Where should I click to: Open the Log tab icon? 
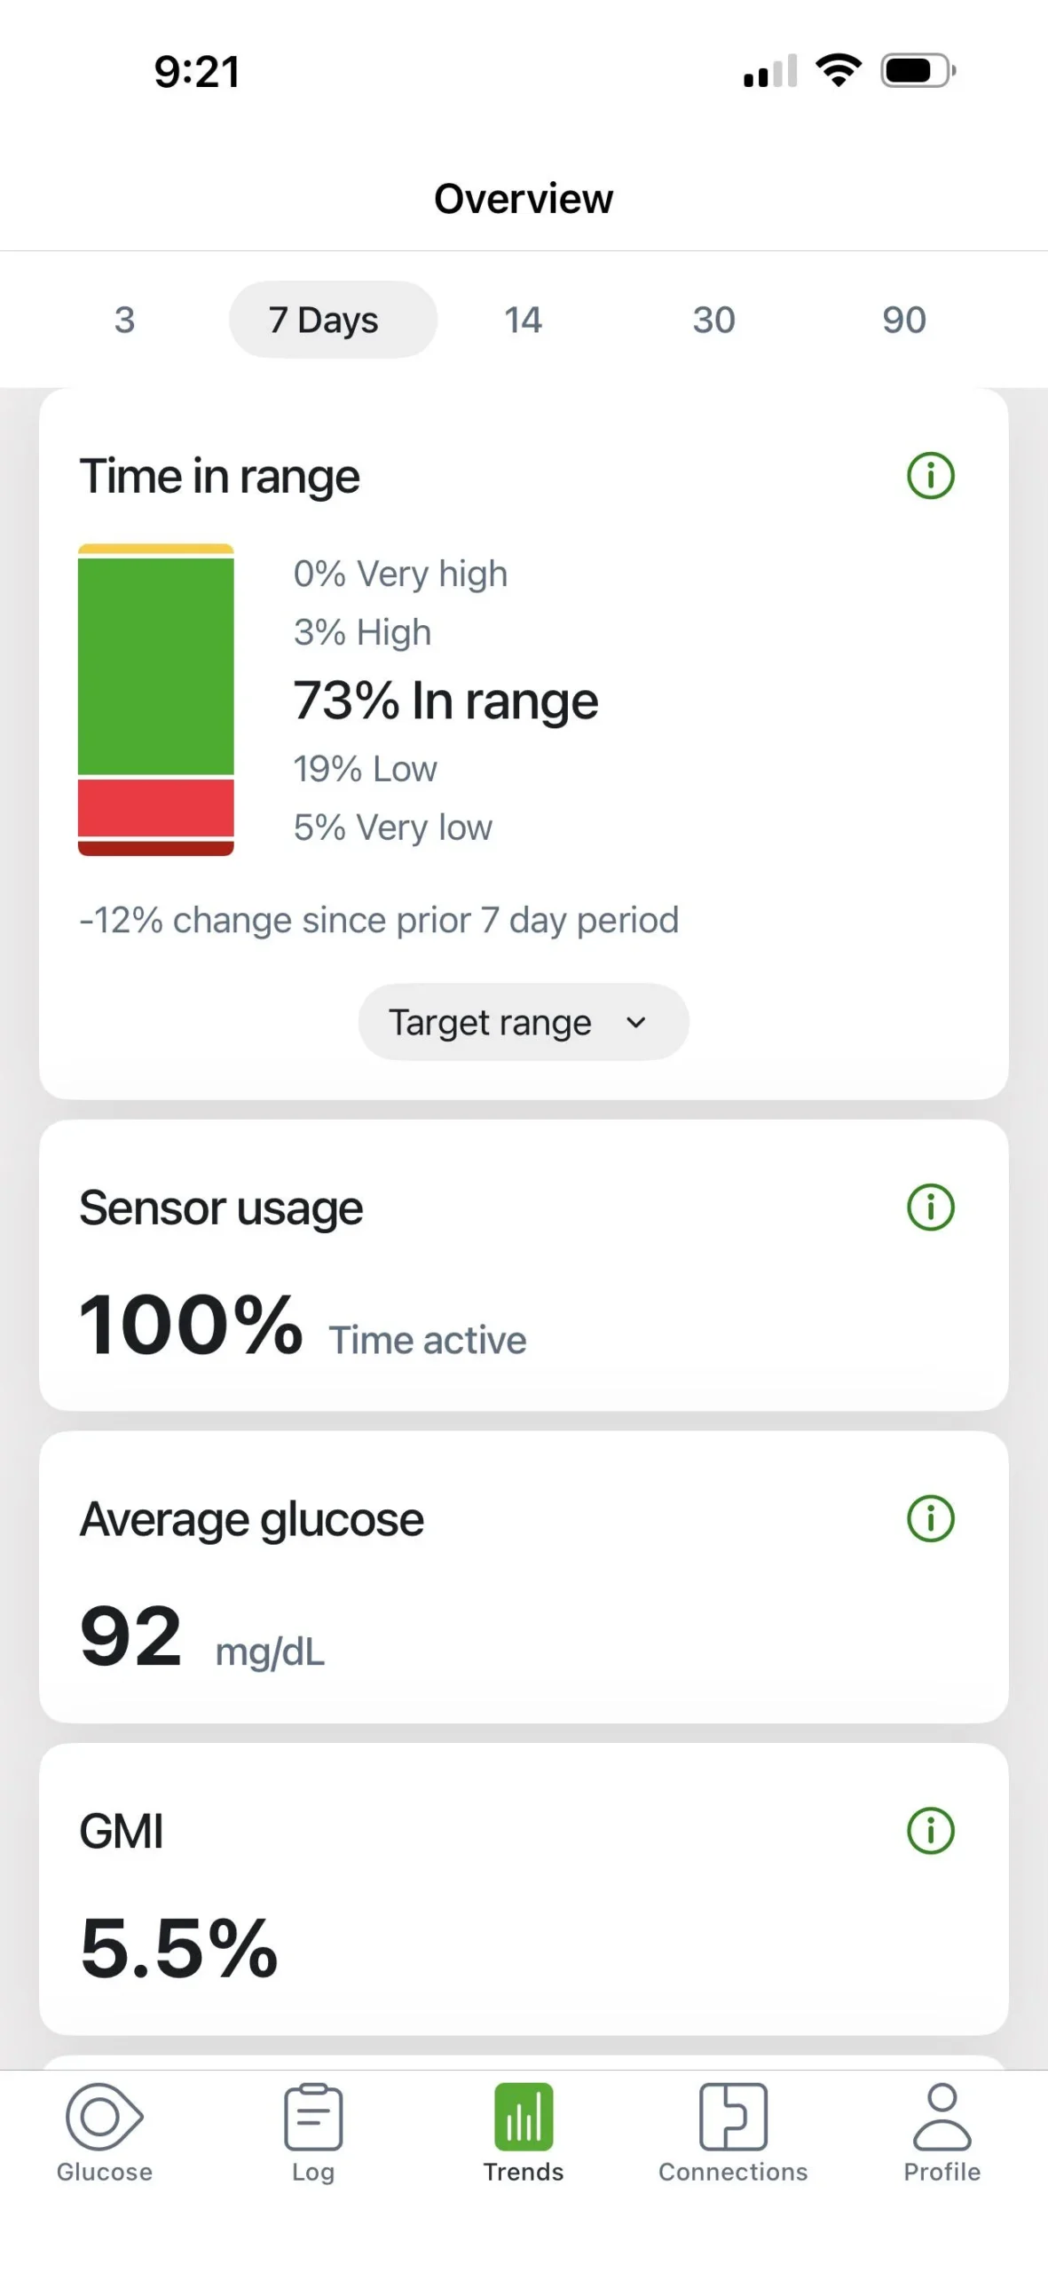pyautogui.click(x=313, y=2117)
